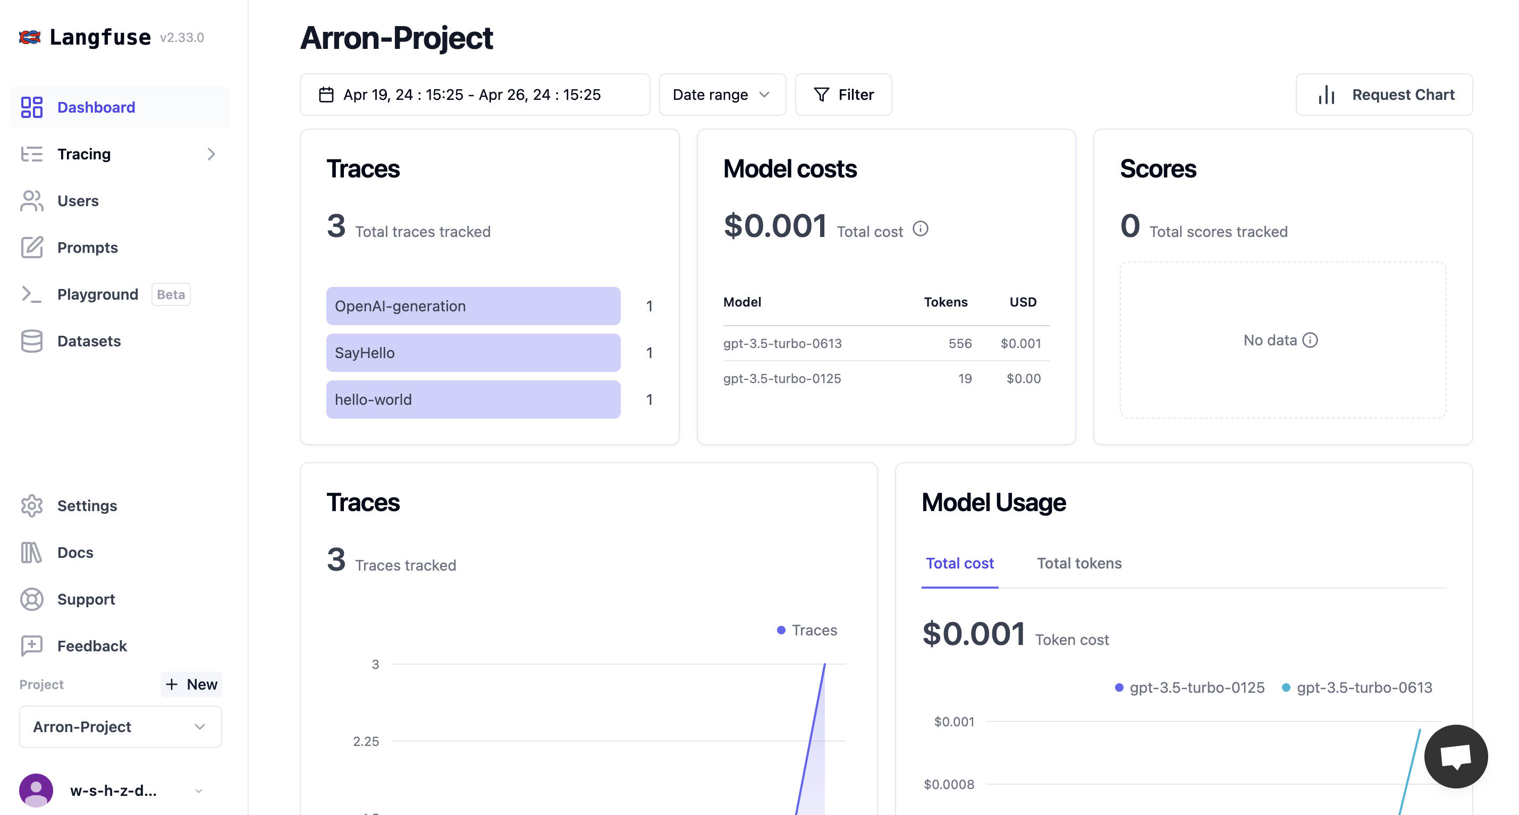Screen dimensions: 1519x815
Task: Click the Total cost info icon
Action: 920,228
